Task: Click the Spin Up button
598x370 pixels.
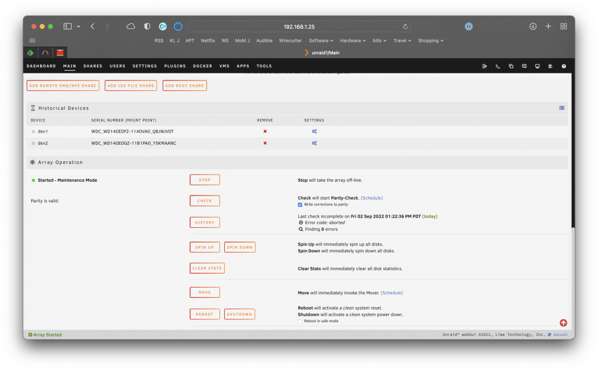Action: pos(205,247)
